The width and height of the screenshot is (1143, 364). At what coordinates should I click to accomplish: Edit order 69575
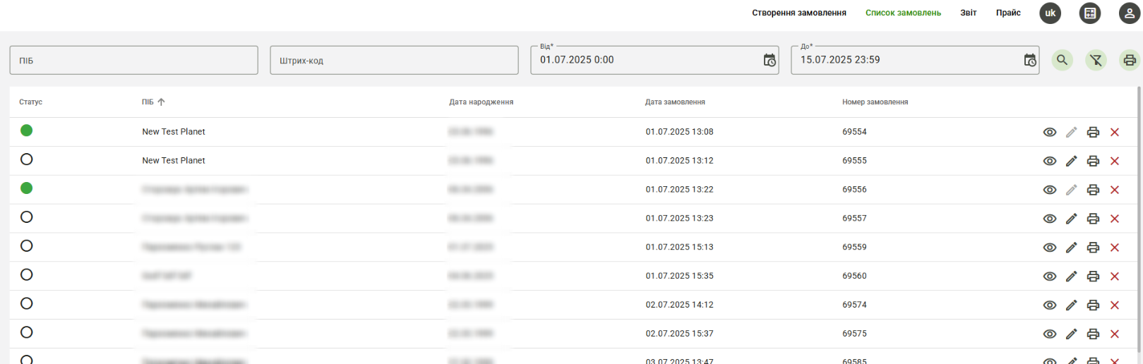point(1071,334)
